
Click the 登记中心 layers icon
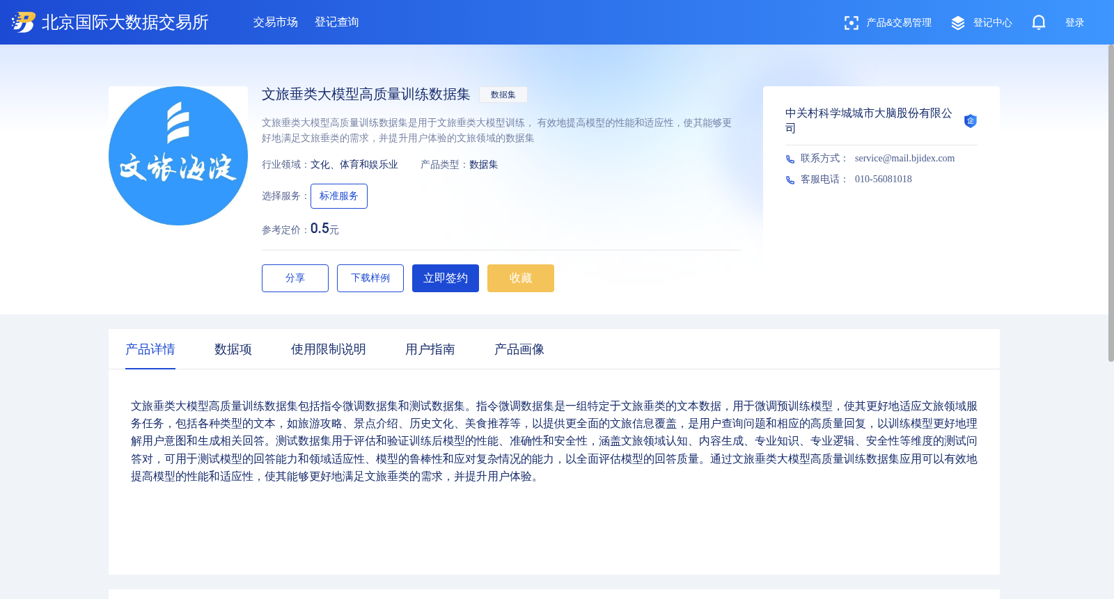pyautogui.click(x=958, y=23)
